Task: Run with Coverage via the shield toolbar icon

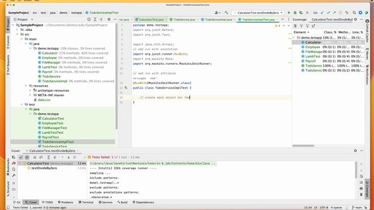Action: [301, 13]
